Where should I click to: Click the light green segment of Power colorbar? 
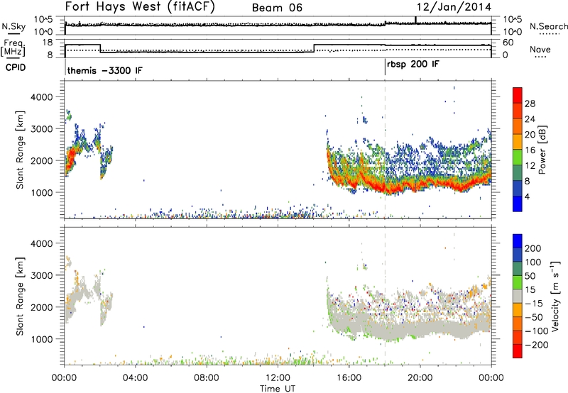[x=518, y=157]
